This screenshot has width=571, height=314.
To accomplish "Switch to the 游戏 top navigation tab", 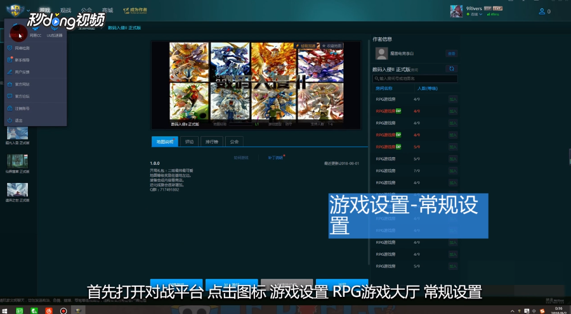I will tap(44, 10).
